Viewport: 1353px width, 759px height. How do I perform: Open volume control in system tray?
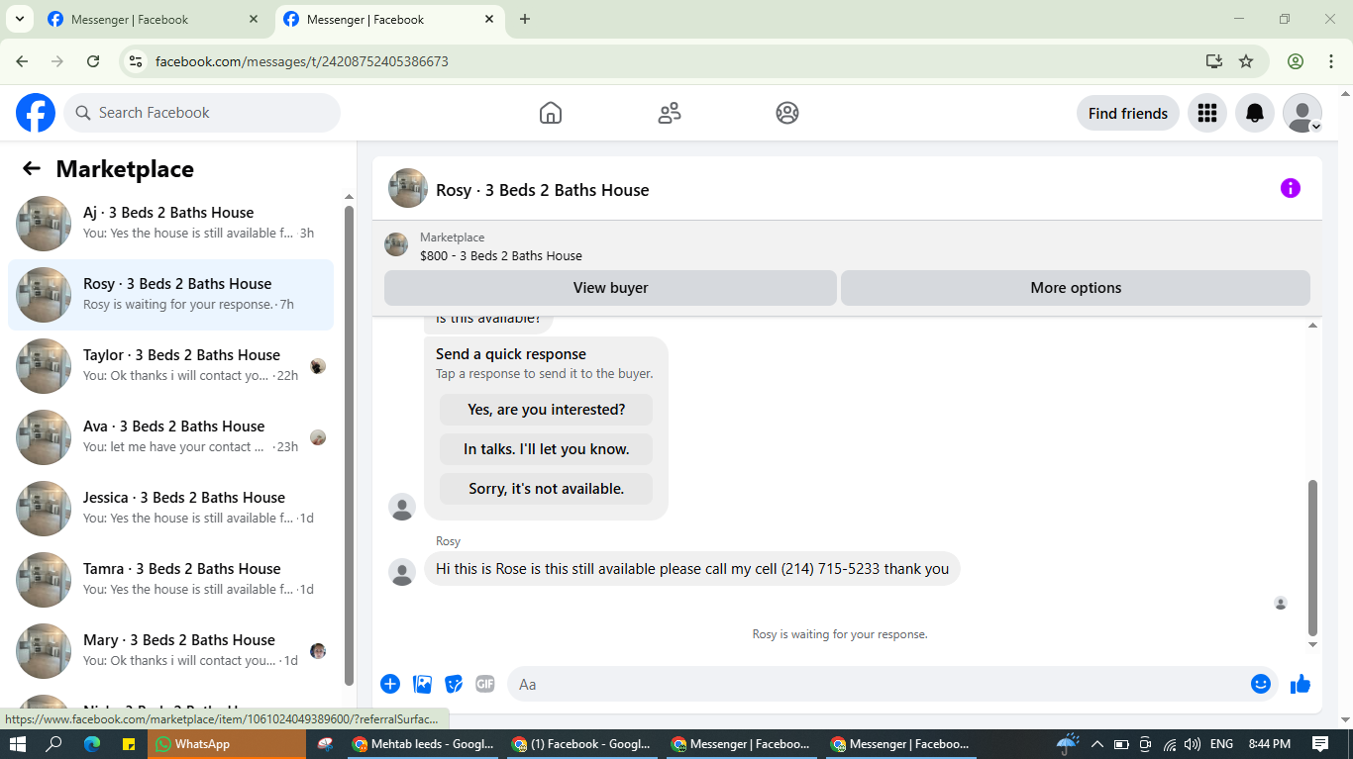(x=1193, y=744)
